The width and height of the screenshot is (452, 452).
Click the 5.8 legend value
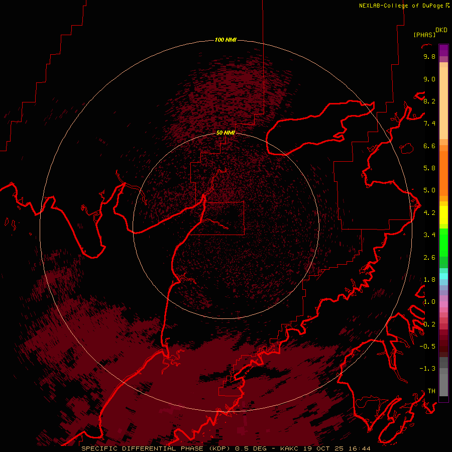point(429,168)
